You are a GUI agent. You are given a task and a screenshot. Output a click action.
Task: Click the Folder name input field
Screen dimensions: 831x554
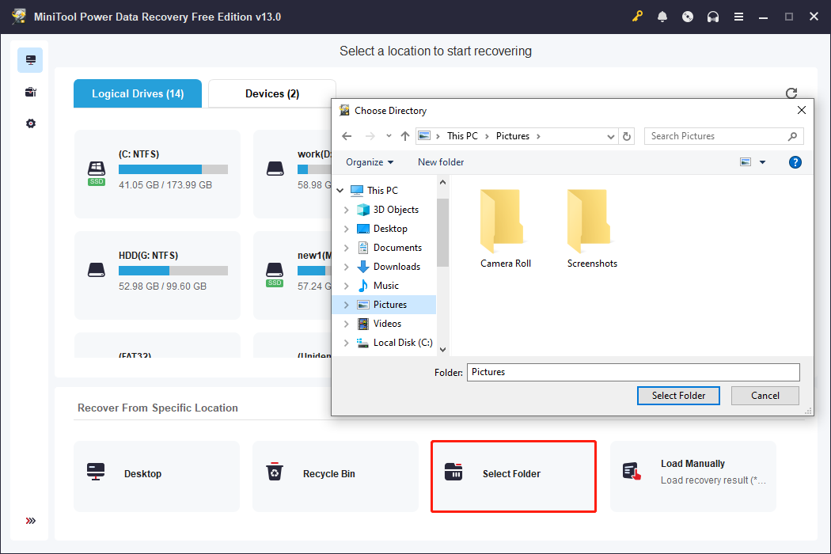pyautogui.click(x=633, y=372)
